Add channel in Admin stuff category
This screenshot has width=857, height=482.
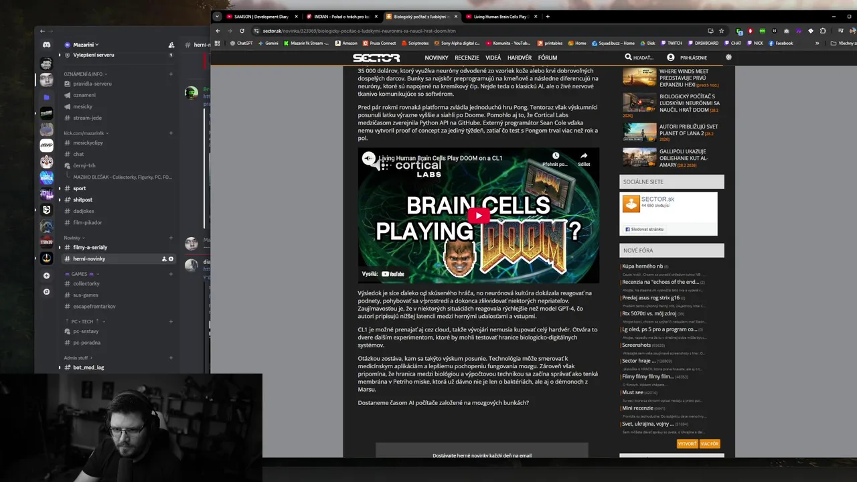click(171, 357)
